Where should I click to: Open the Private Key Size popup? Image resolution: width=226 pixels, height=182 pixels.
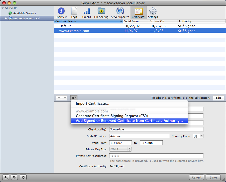pyautogui.click(x=120, y=149)
